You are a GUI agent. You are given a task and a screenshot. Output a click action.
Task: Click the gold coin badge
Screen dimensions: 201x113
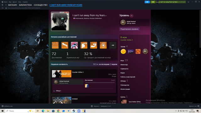(123, 51)
